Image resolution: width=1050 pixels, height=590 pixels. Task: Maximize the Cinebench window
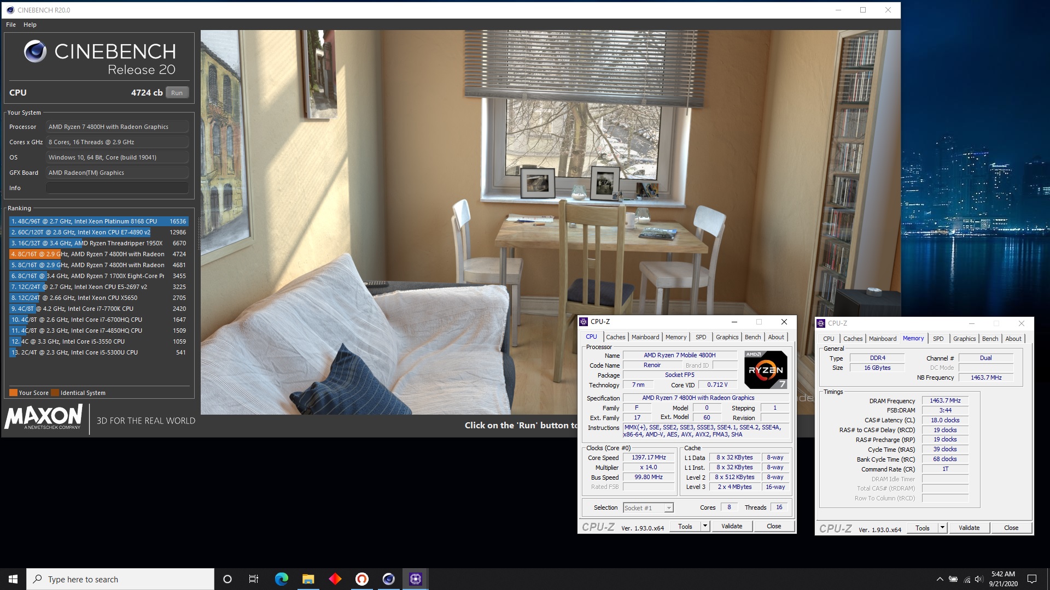[863, 10]
